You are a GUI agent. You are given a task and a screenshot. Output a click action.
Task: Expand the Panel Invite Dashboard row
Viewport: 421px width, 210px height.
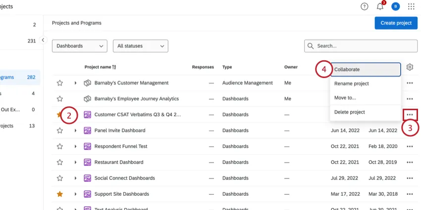click(75, 130)
